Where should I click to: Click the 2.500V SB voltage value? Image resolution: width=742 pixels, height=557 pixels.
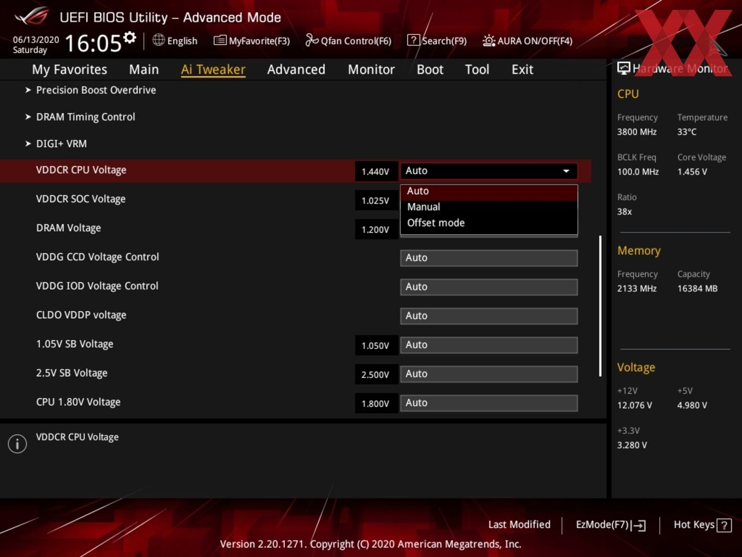coord(376,375)
